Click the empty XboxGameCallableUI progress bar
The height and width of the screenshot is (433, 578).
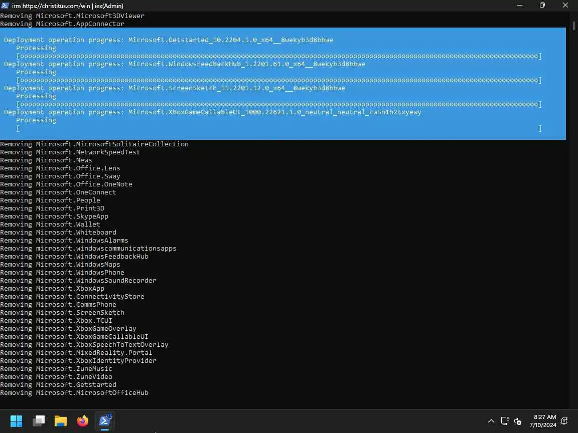pyautogui.click(x=278, y=128)
